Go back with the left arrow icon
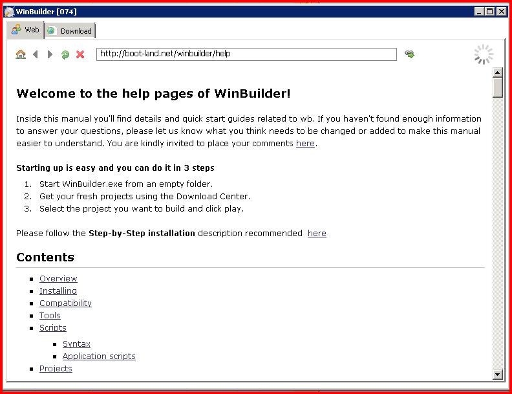 [x=36, y=54]
